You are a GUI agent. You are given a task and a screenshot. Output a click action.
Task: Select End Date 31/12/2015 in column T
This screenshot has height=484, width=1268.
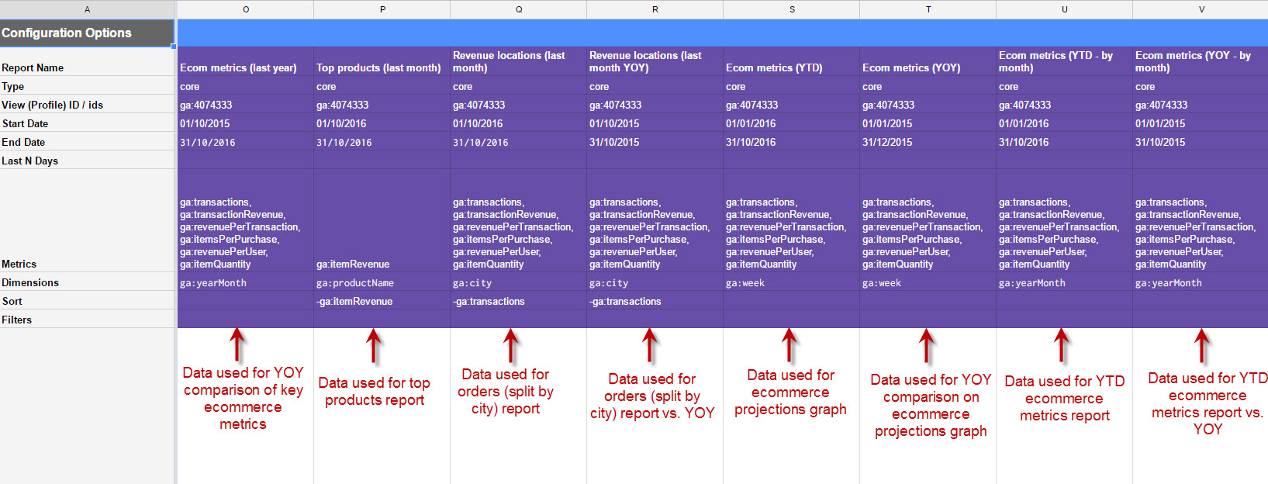(928, 142)
